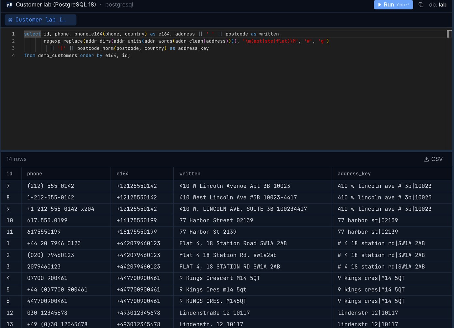Image resolution: width=454 pixels, height=328 pixels.
Task: Click the postgresql label in the title
Action: point(119,5)
